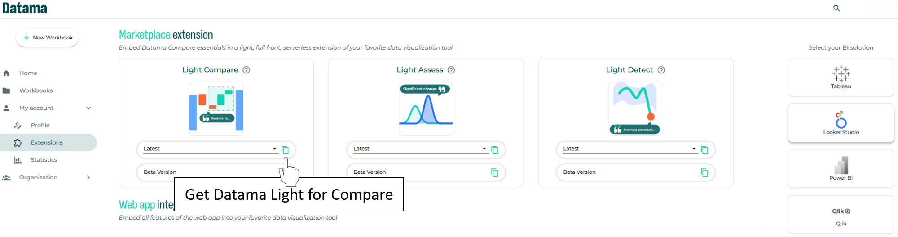
Task: Show help for Light Compare
Action: tap(246, 70)
